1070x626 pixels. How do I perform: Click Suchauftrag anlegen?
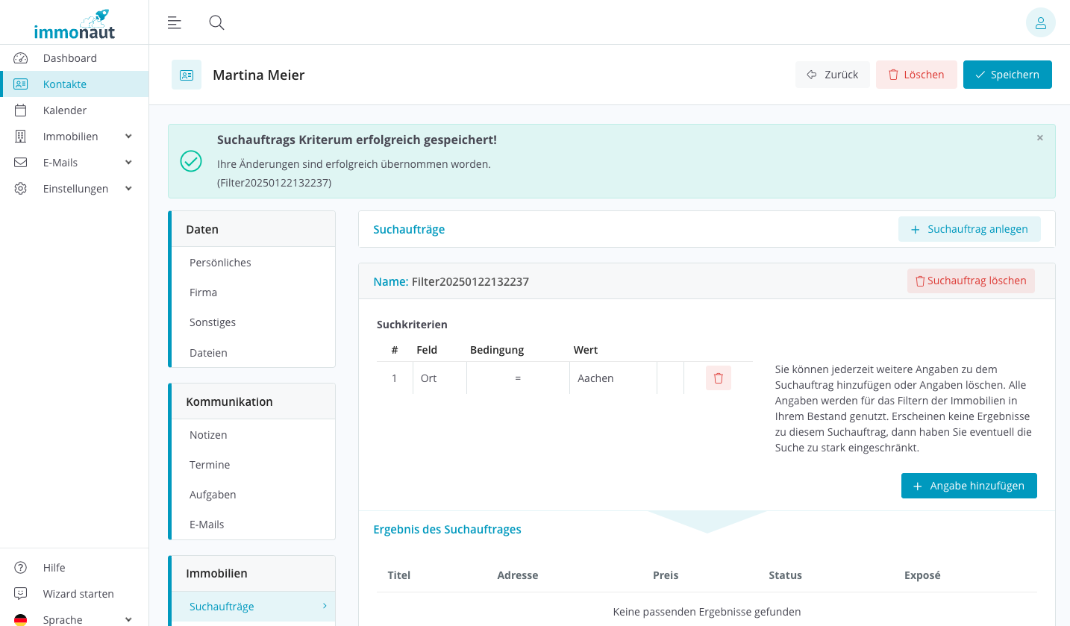969,229
